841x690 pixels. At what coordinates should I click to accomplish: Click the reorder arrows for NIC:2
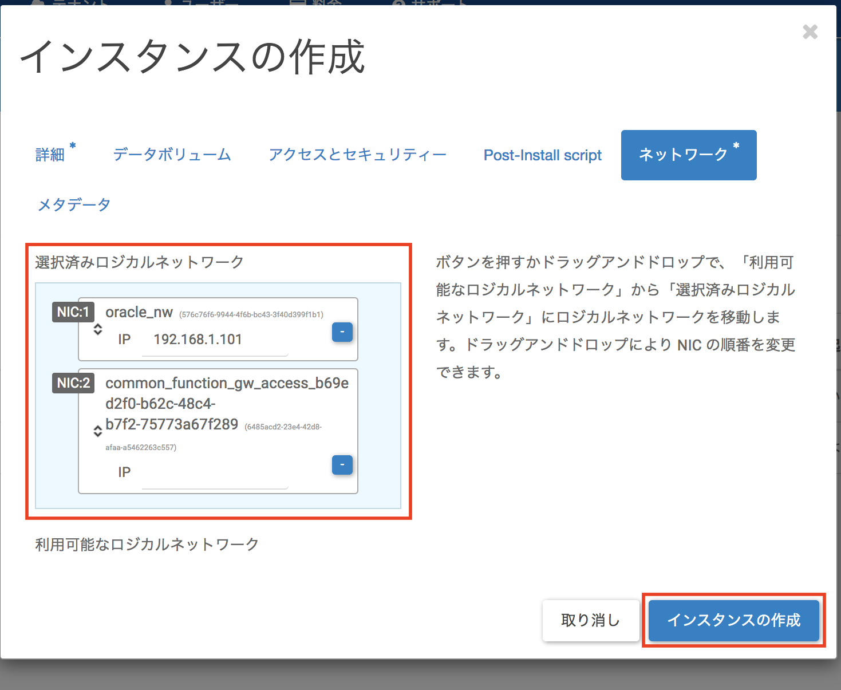pos(98,431)
